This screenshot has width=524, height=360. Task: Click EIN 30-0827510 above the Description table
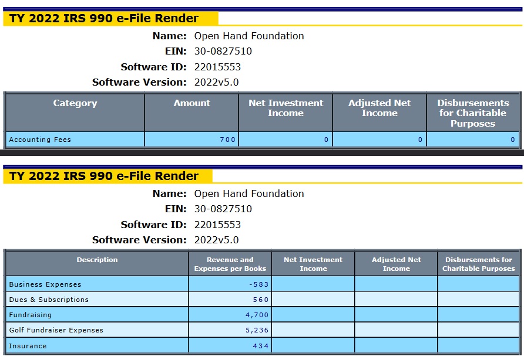pyautogui.click(x=223, y=209)
